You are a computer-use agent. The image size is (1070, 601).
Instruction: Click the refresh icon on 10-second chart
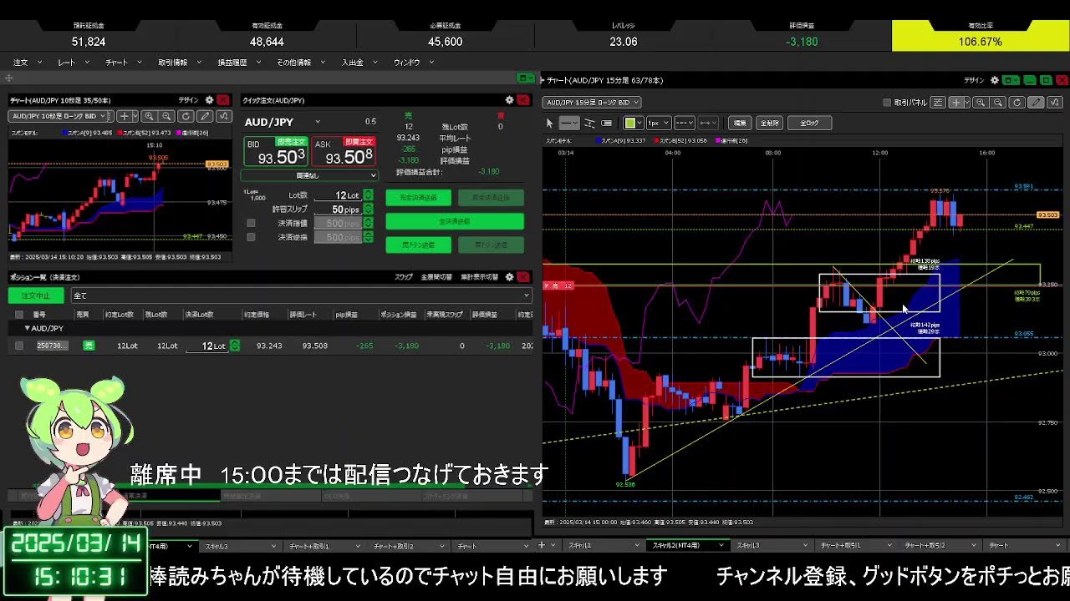[186, 117]
